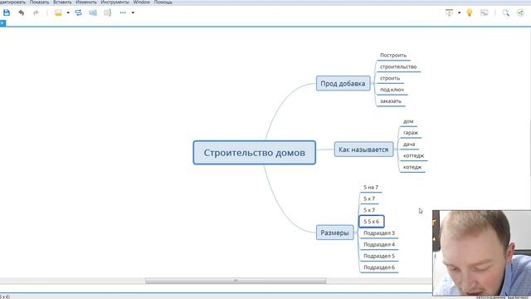This screenshot has width=531, height=299.
Task: Open the Показать menu
Action: (x=39, y=2)
